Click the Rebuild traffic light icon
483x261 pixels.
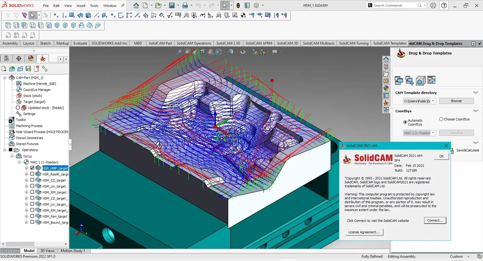[238, 5]
